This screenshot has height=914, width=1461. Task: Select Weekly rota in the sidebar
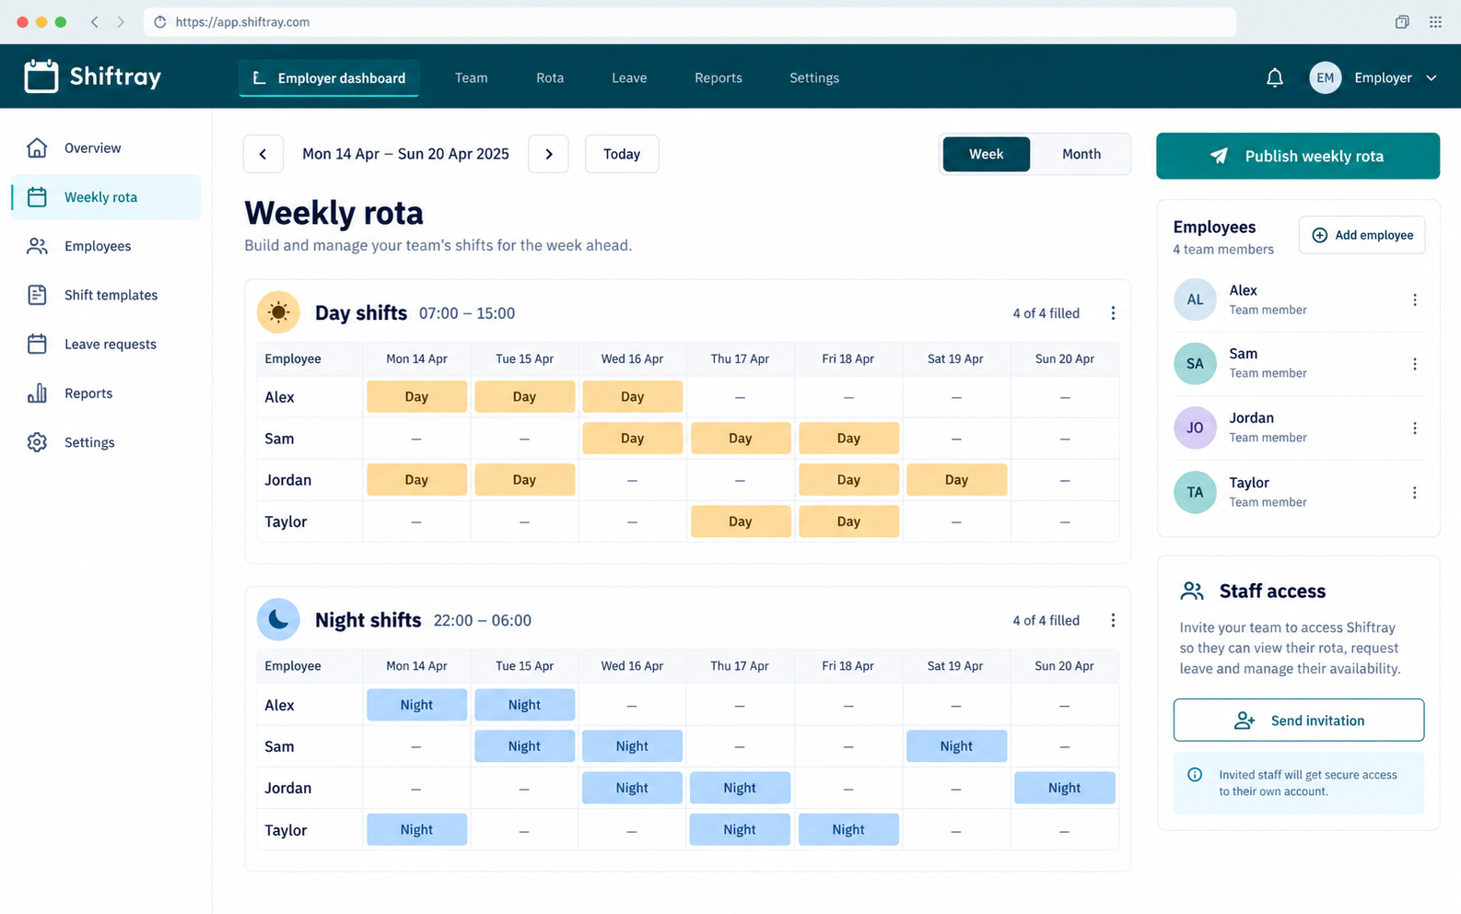click(x=106, y=197)
